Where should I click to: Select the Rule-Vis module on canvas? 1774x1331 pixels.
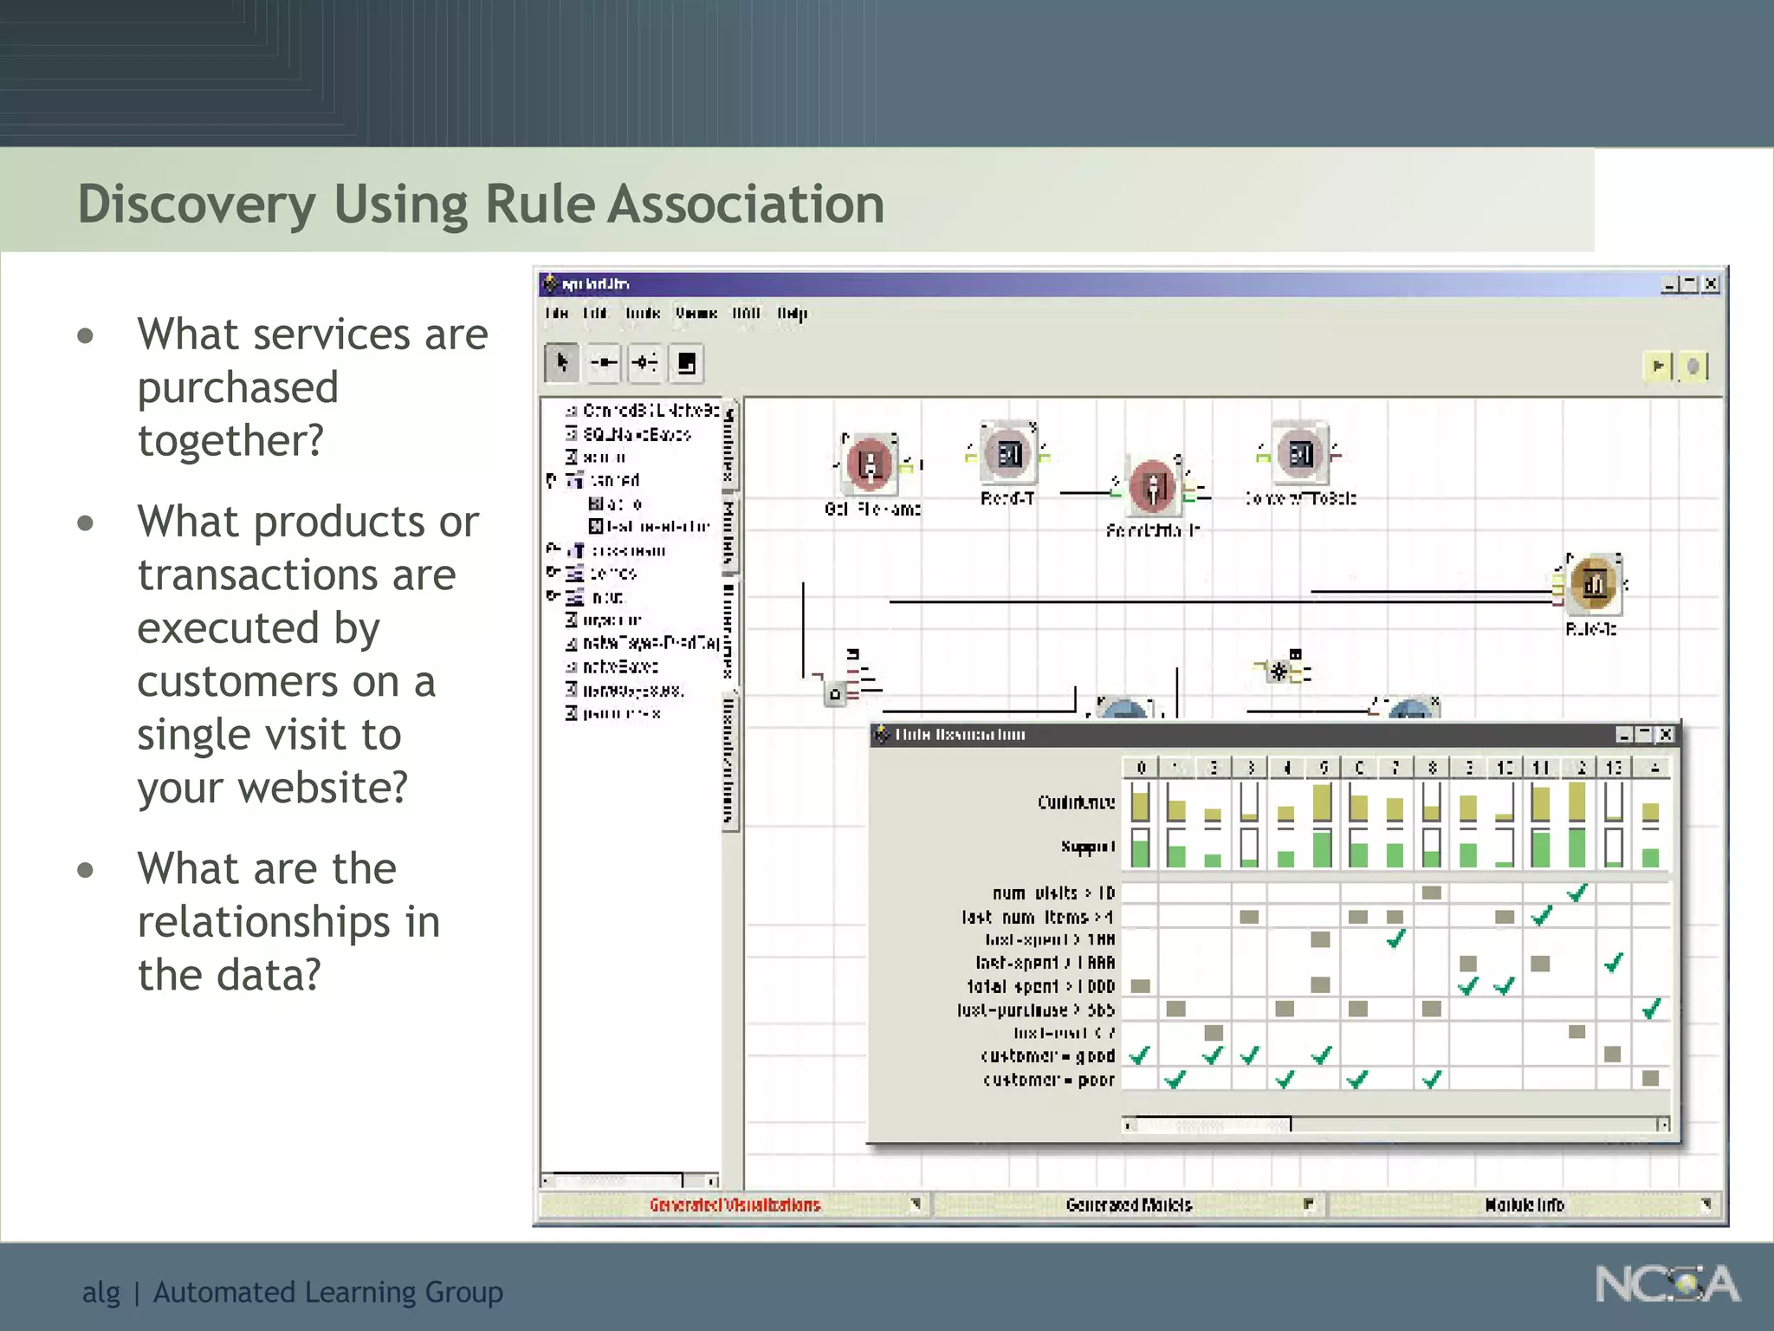coord(1594,585)
